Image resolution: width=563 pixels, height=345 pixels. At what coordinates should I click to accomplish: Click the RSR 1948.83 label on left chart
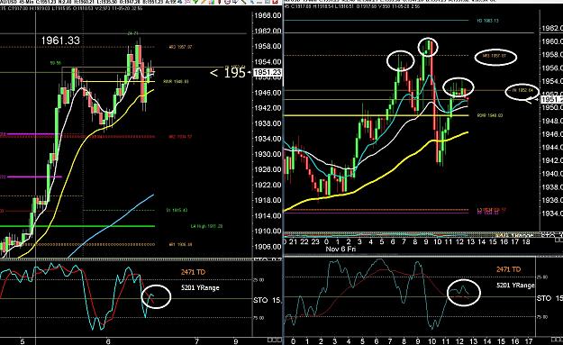176,82
